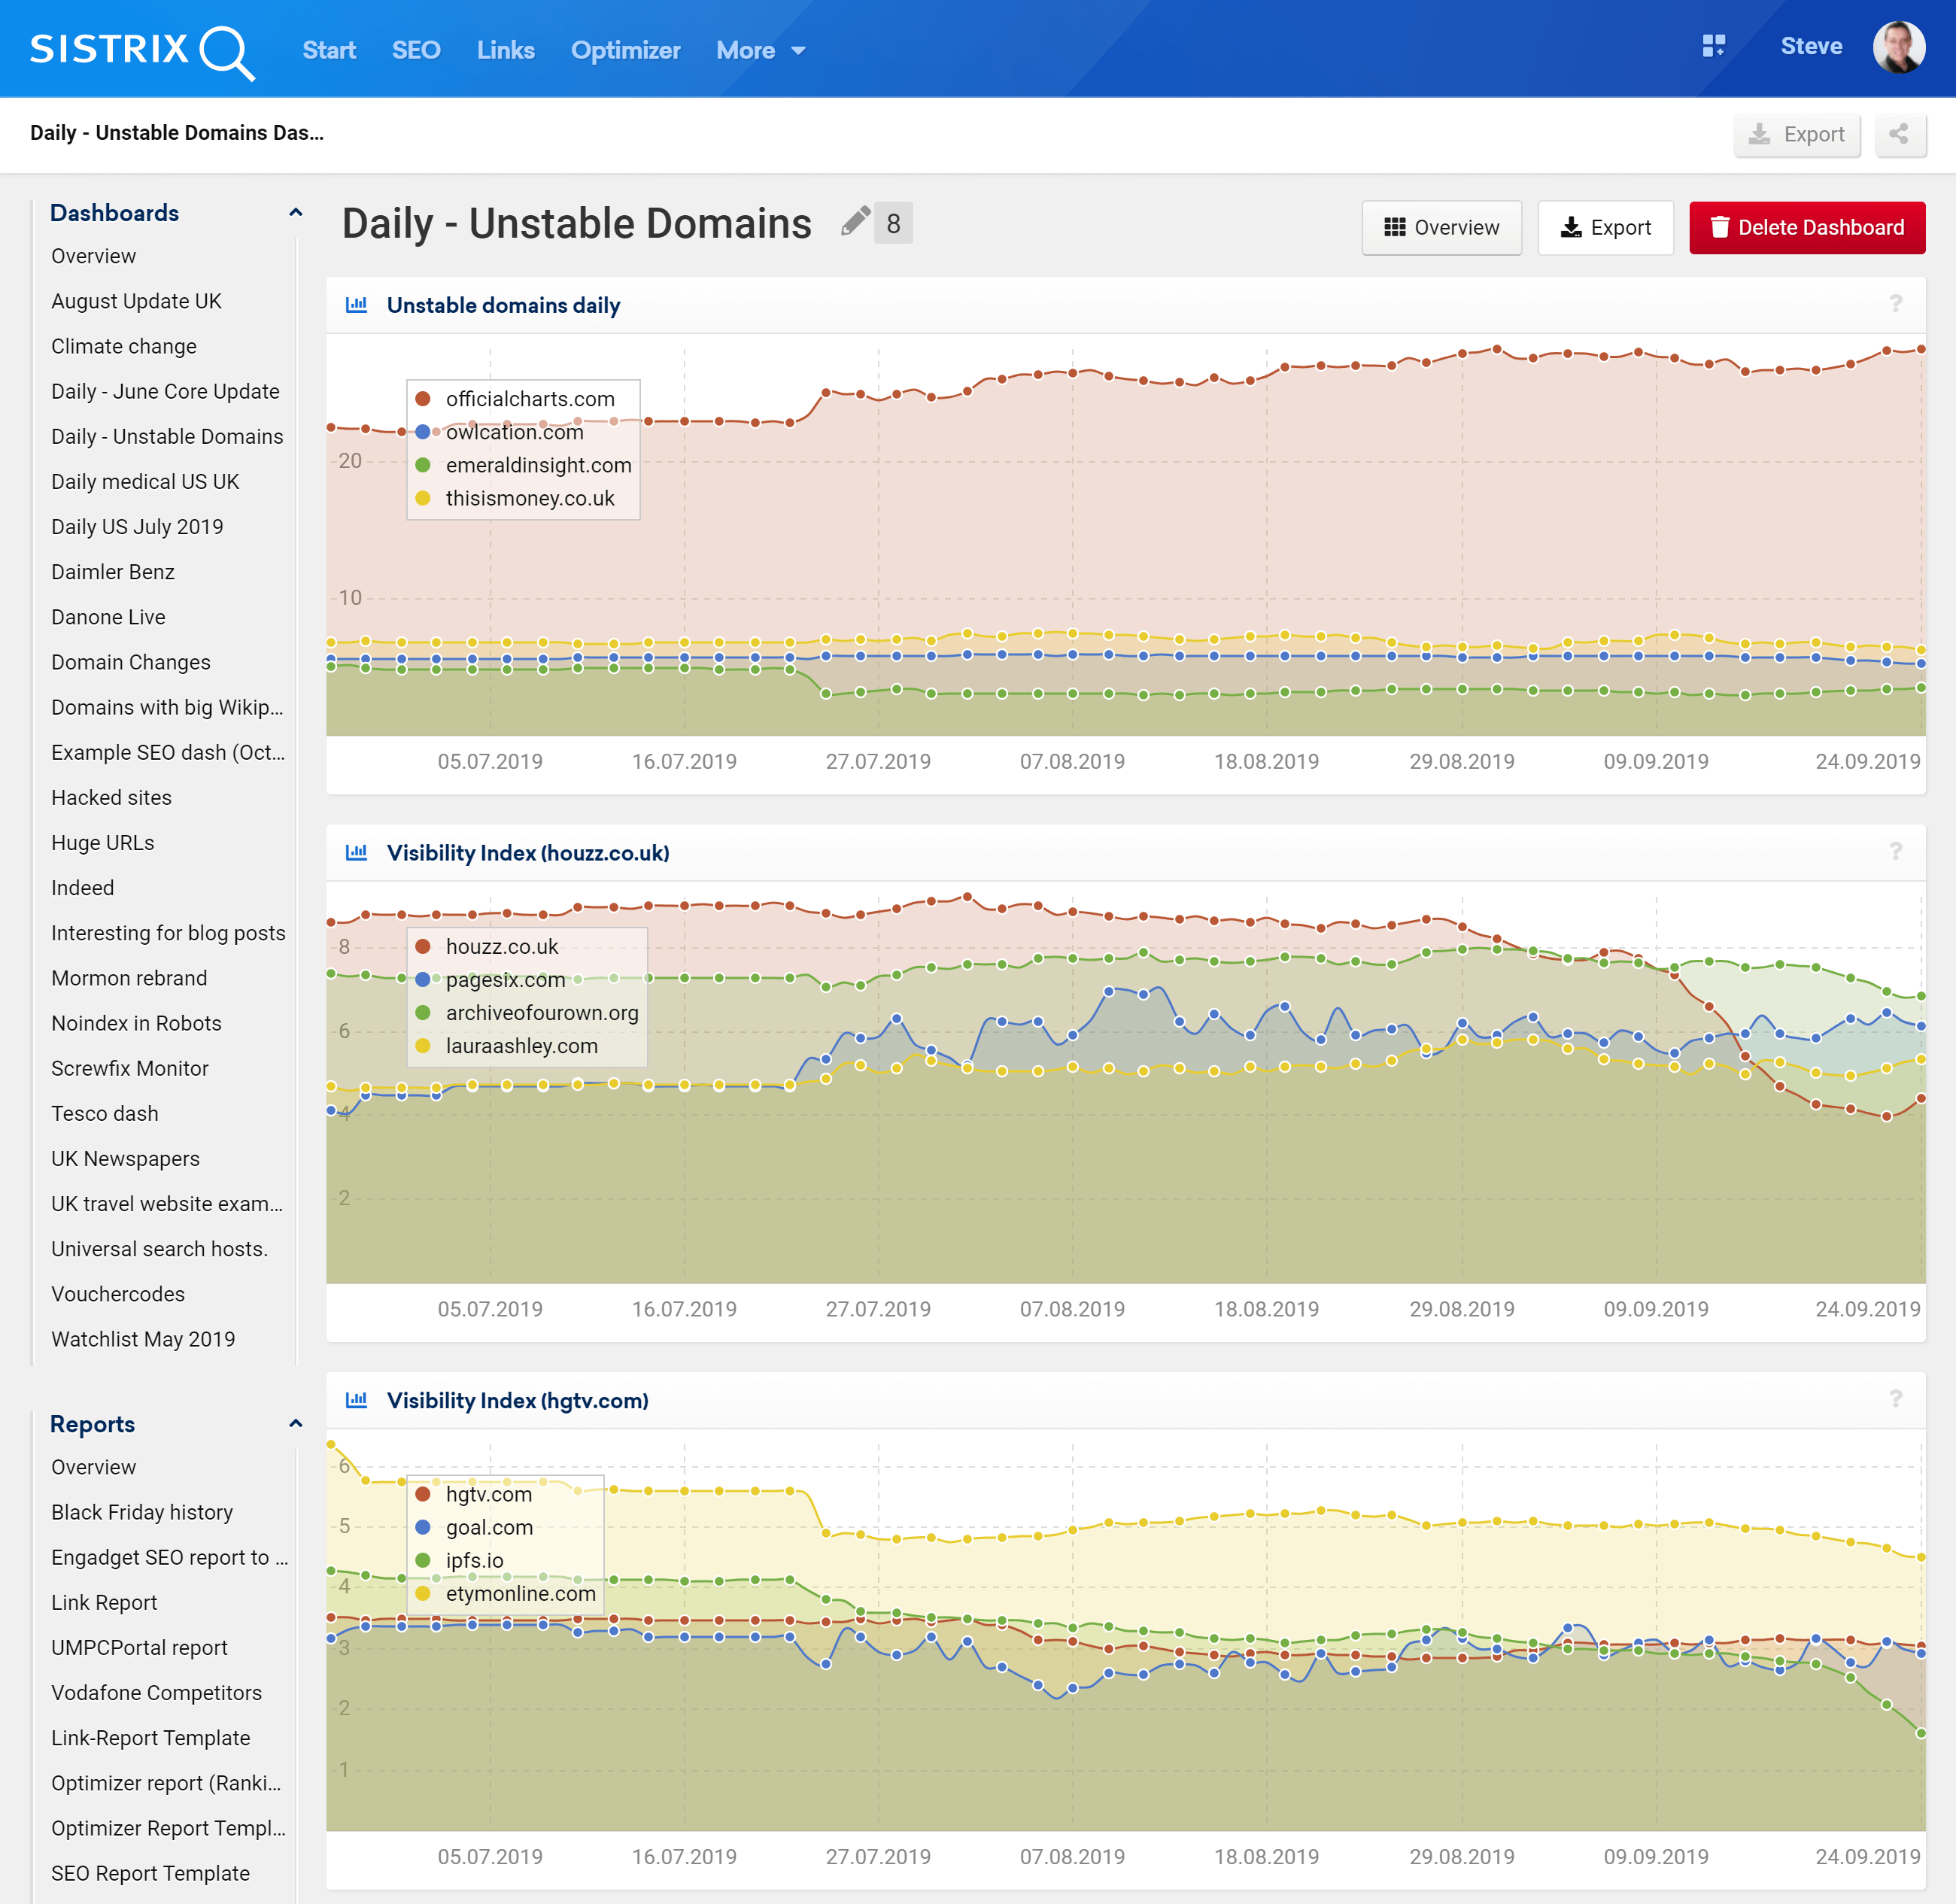Image resolution: width=1956 pixels, height=1904 pixels.
Task: Toggle houzz.co.uk legend entry
Action: point(487,946)
